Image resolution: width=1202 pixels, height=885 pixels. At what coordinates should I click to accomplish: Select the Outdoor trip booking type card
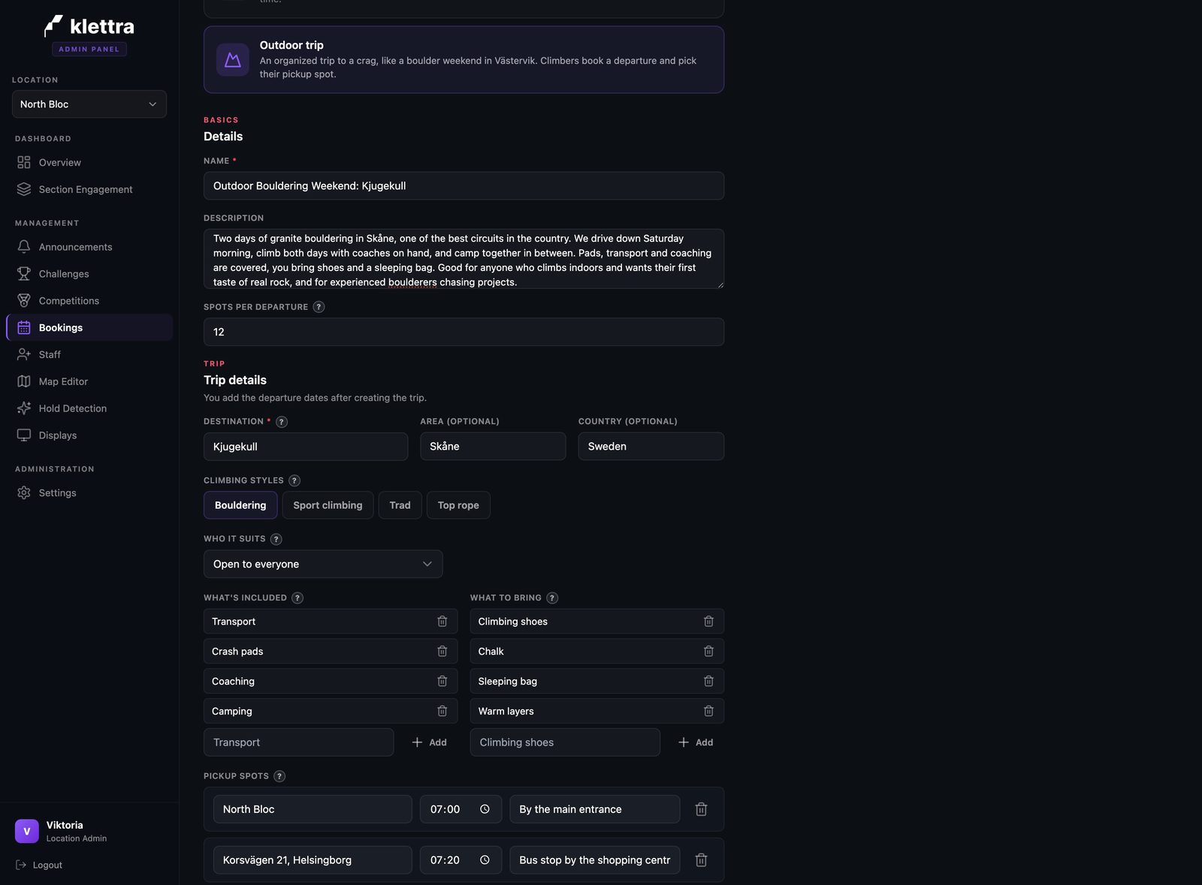pyautogui.click(x=464, y=60)
